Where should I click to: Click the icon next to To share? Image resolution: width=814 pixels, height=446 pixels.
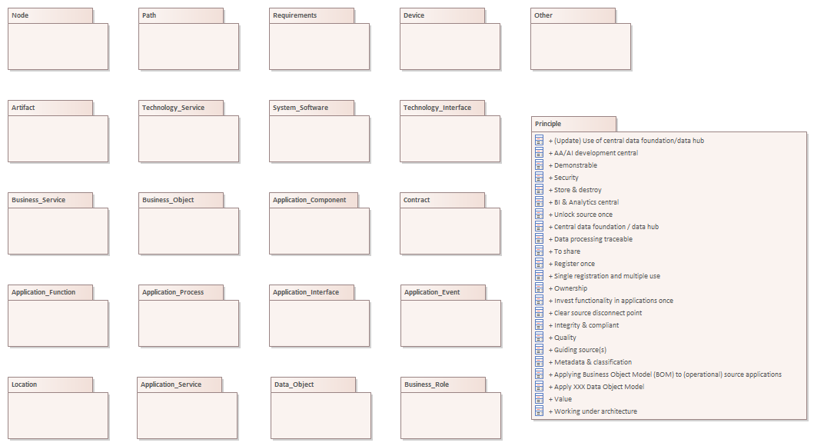pyautogui.click(x=540, y=251)
